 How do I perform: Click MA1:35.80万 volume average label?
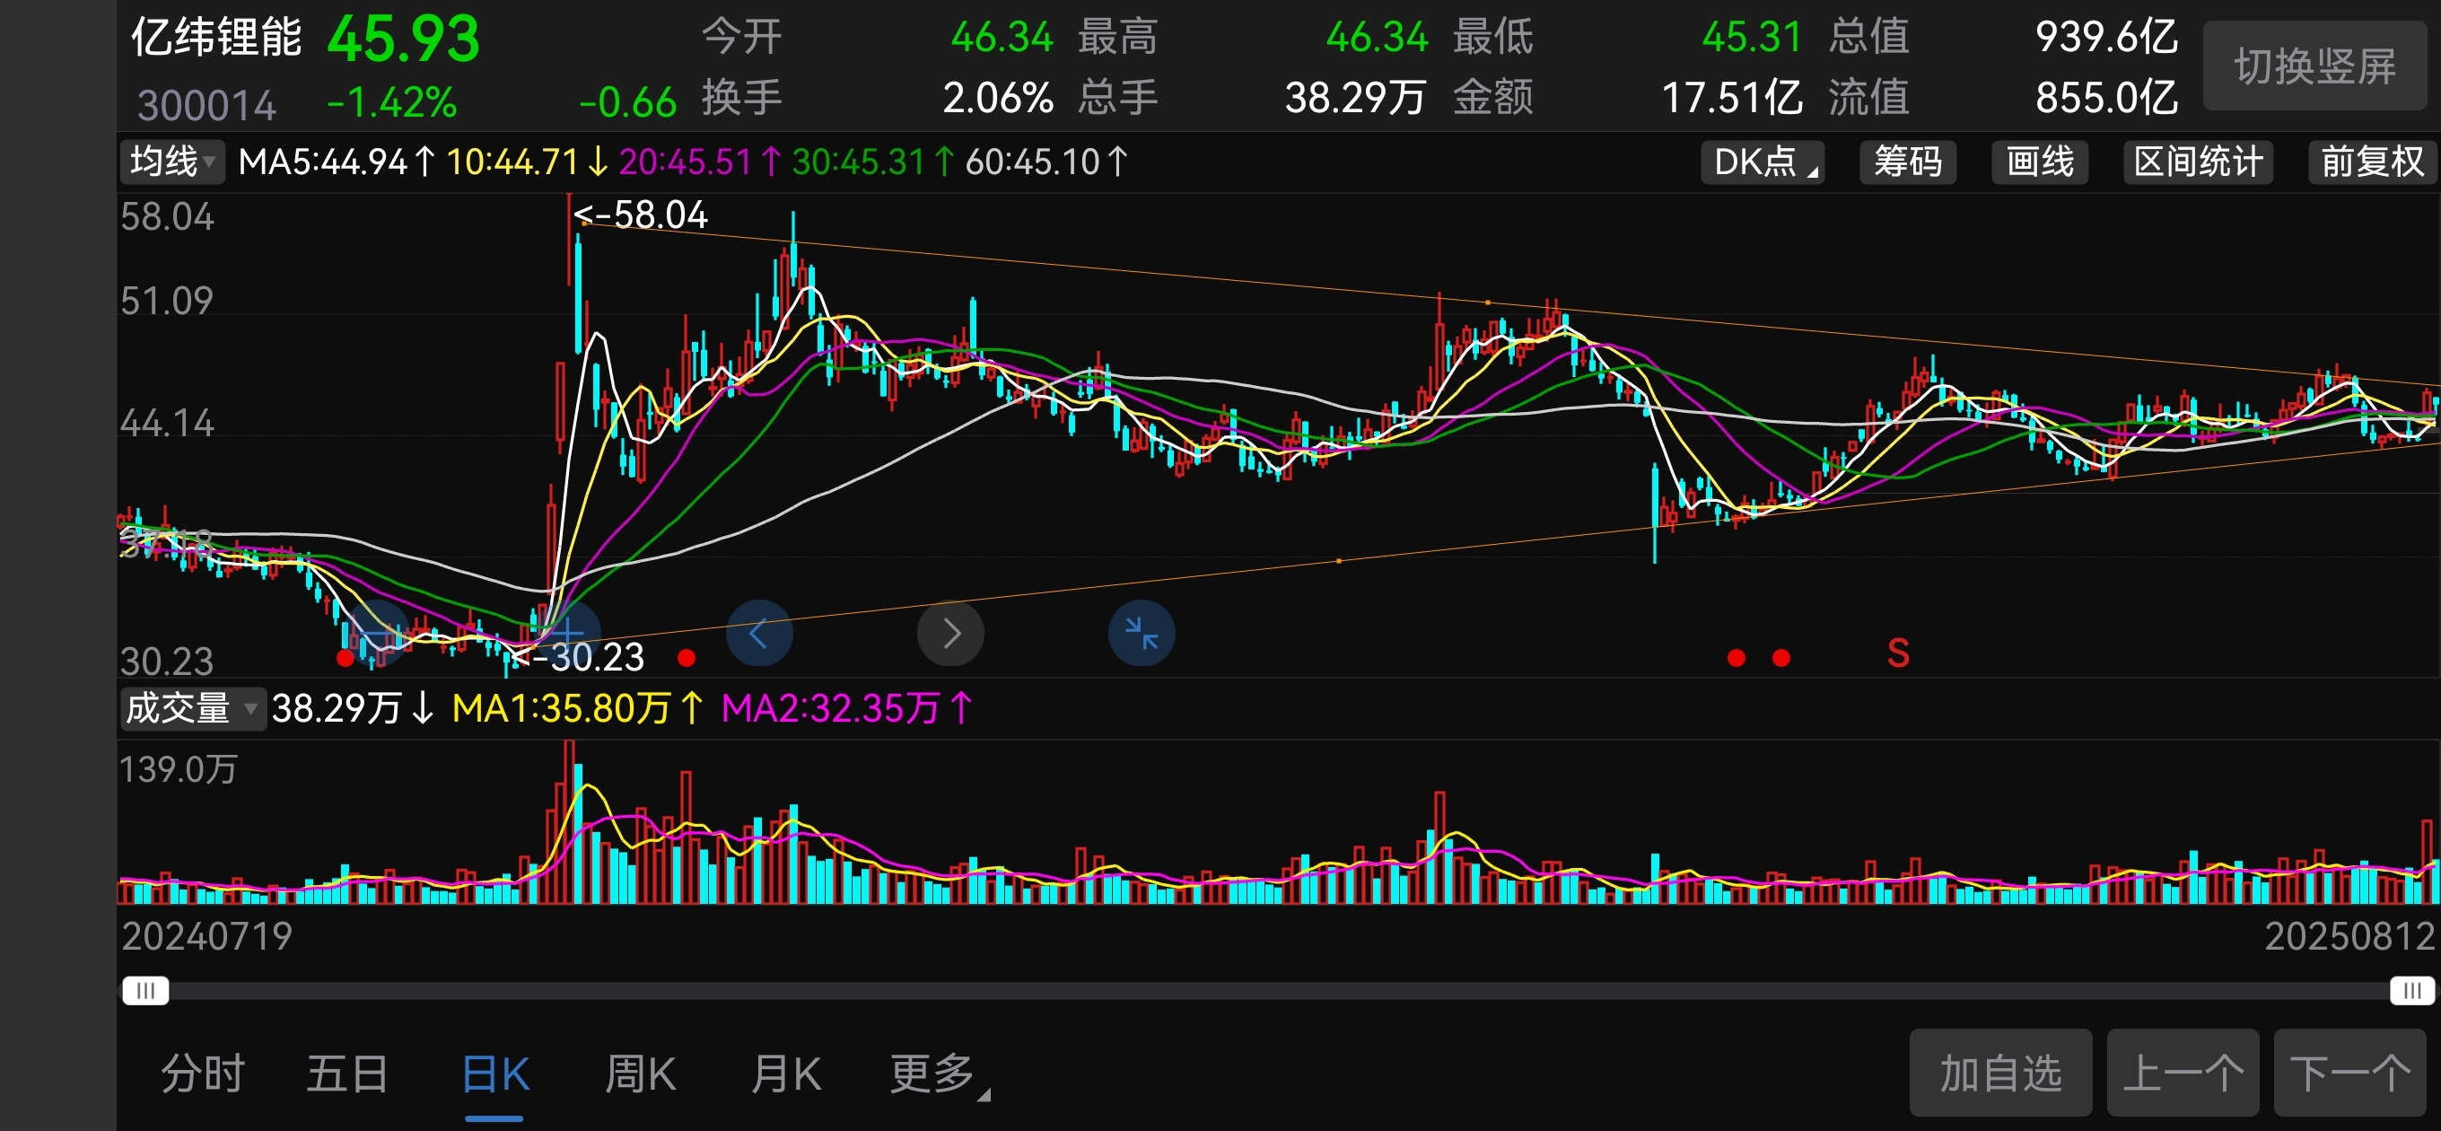(x=577, y=708)
